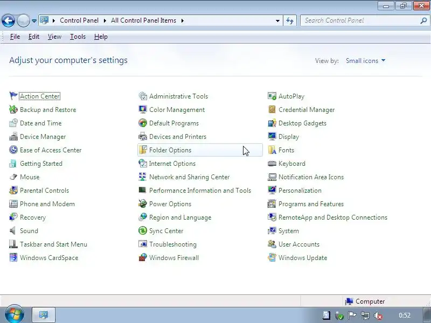Open the Recovery link
Image resolution: width=431 pixels, height=323 pixels.
33,217
